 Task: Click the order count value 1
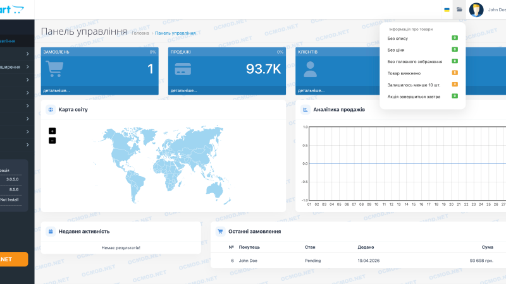click(x=151, y=69)
